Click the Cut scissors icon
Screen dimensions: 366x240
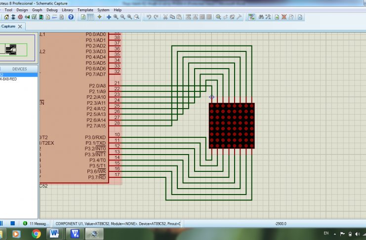coord(165,17)
